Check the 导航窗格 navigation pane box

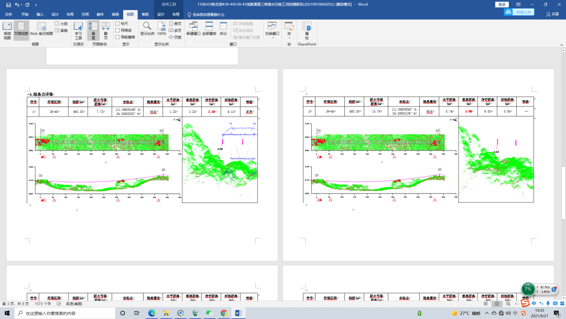117,37
